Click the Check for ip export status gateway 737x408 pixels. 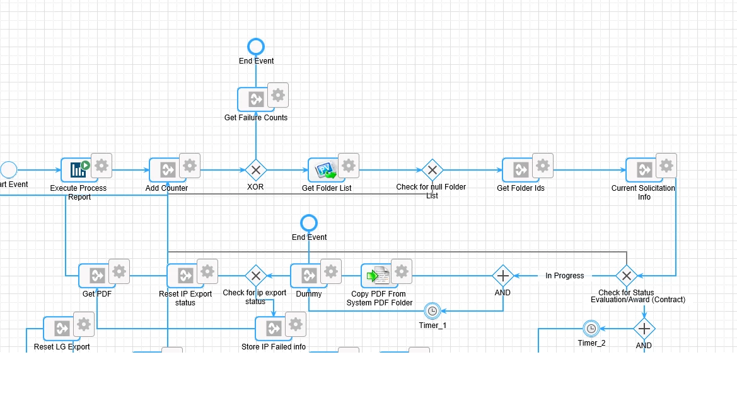(x=256, y=276)
